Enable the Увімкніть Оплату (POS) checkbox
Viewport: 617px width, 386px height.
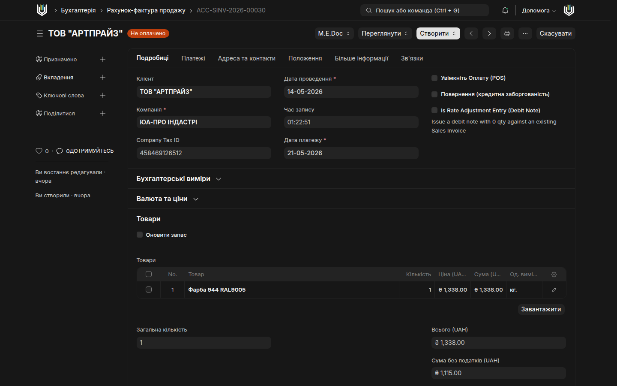tap(434, 78)
